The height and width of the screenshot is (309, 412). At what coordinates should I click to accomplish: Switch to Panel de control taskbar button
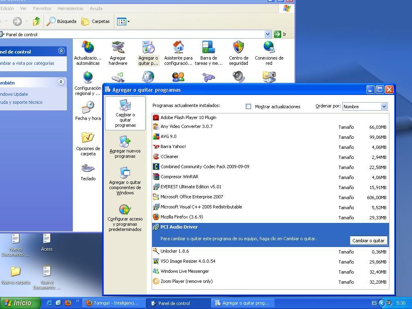(178, 303)
